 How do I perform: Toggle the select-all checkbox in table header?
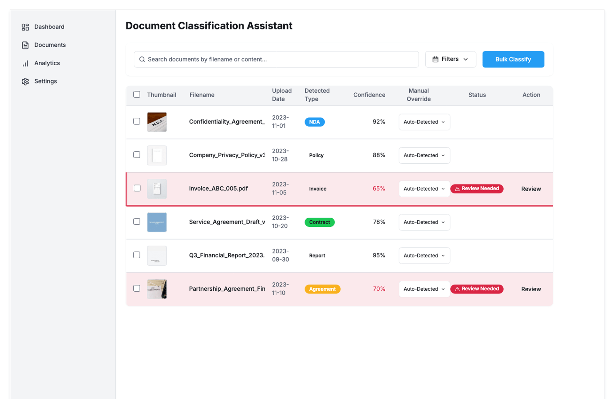tap(137, 95)
